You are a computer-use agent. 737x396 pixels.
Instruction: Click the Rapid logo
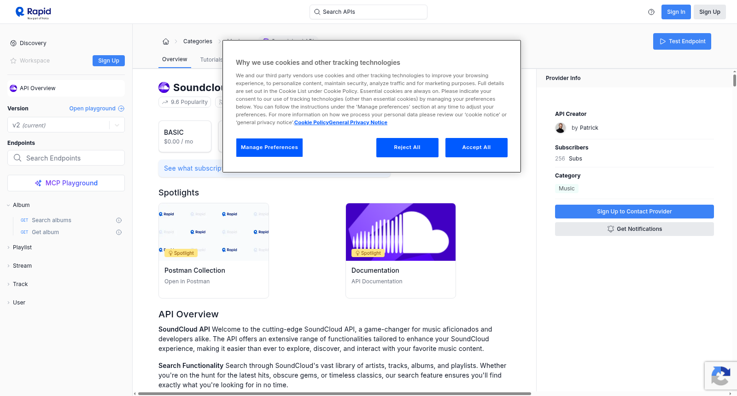[33, 12]
